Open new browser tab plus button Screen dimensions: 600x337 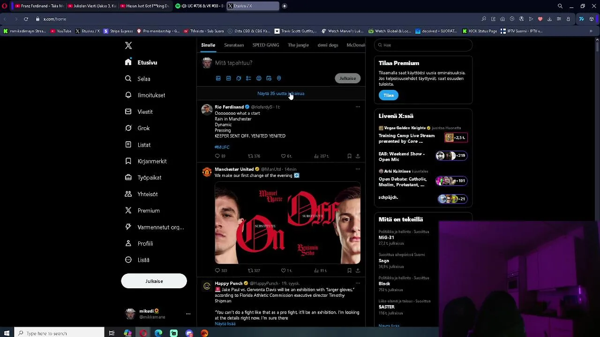click(285, 6)
